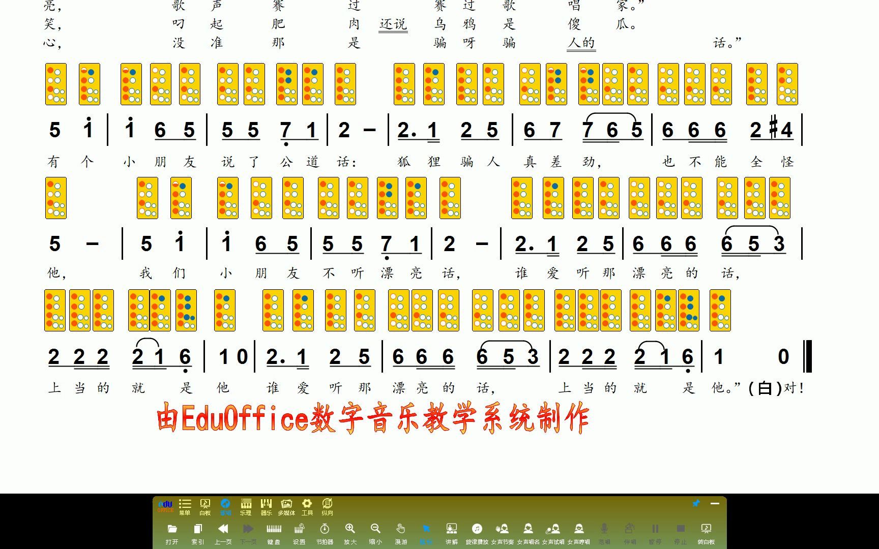Toggle the blue toolbar pin

tap(696, 503)
